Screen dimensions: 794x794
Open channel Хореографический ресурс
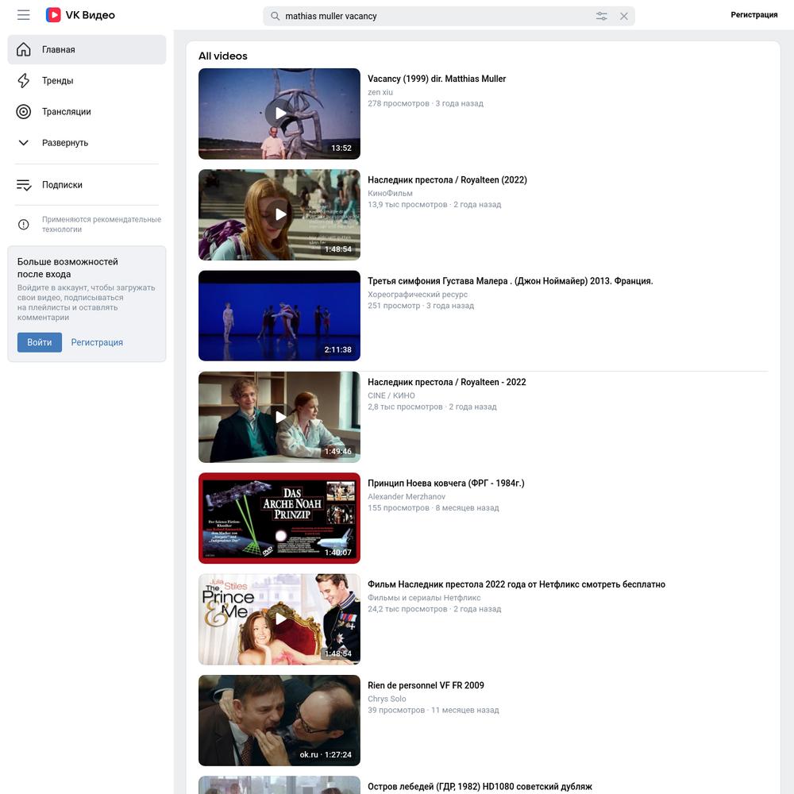click(418, 295)
